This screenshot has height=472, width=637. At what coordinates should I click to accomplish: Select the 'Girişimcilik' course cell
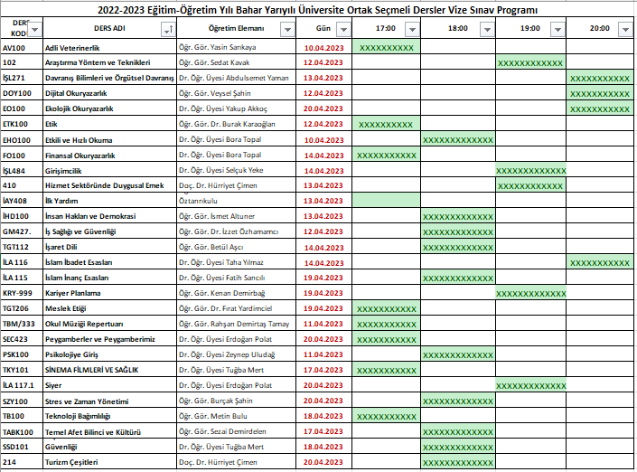(x=109, y=171)
